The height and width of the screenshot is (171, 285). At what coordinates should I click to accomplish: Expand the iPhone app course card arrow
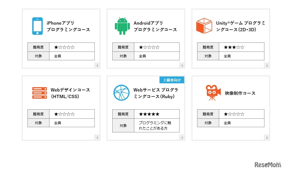click(x=97, y=65)
